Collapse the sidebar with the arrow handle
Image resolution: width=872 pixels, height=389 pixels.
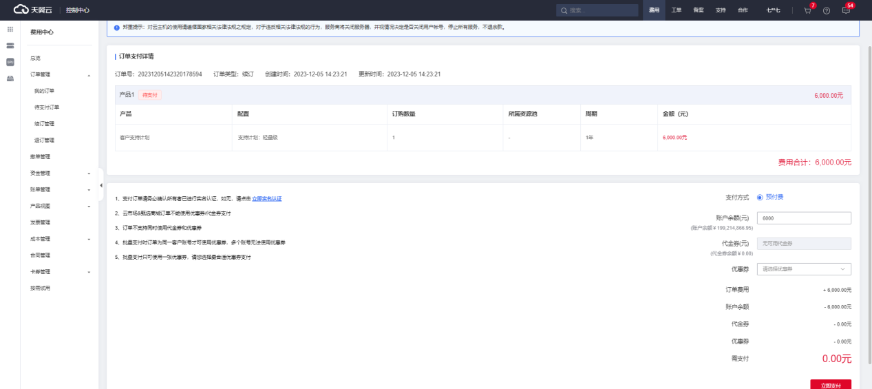click(101, 185)
